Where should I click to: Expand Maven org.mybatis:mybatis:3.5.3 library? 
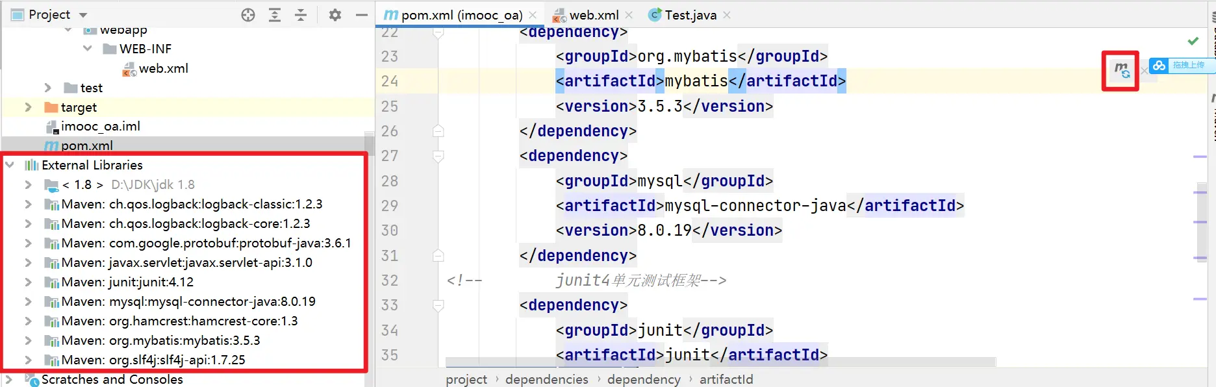(x=28, y=340)
